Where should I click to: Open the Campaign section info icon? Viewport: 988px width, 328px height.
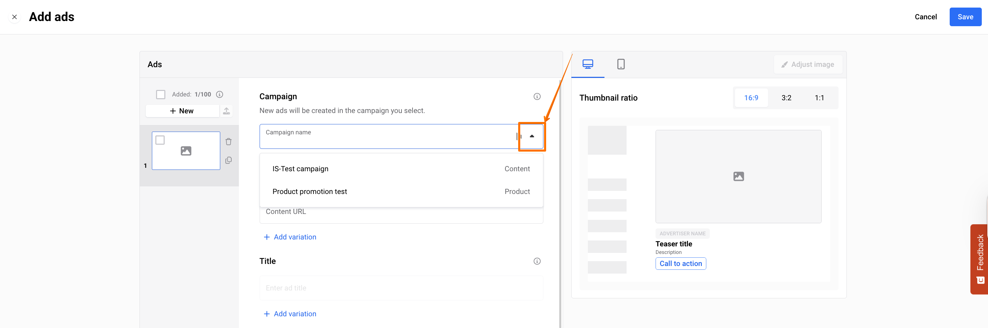(x=536, y=96)
